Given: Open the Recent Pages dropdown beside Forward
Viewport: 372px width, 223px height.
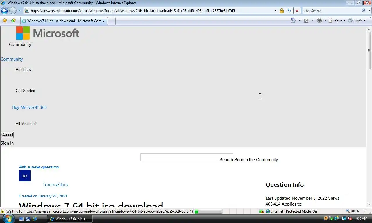Looking at the screenshot, I should 19,11.
